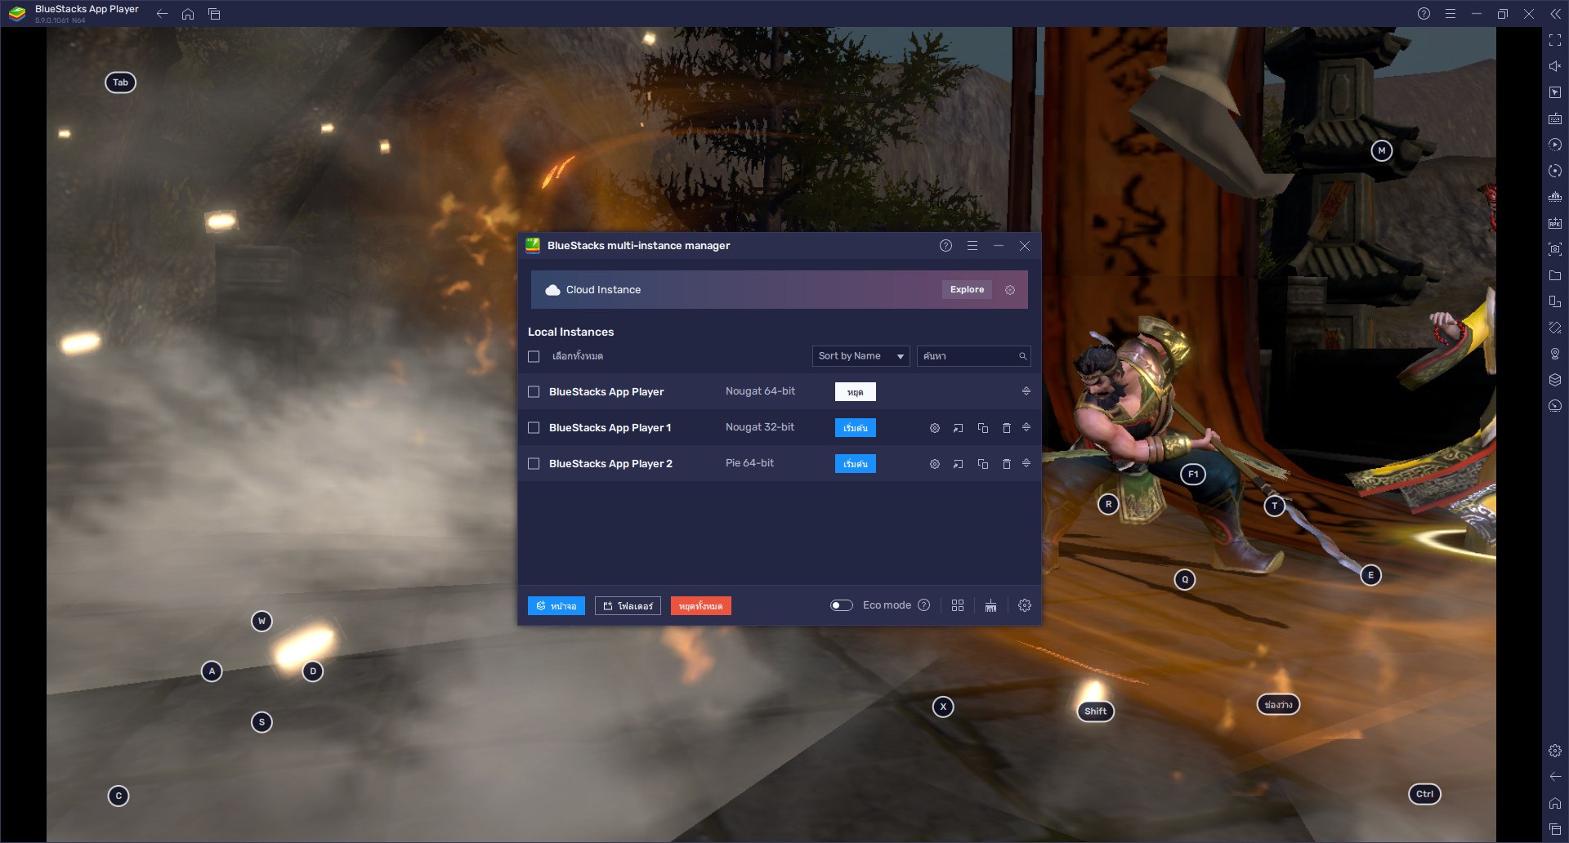Reorder handle for BlueStacks App Player row
1569x843 pixels.
pyautogui.click(x=1026, y=391)
